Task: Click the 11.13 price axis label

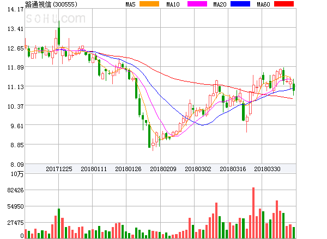Action: (x=15, y=87)
